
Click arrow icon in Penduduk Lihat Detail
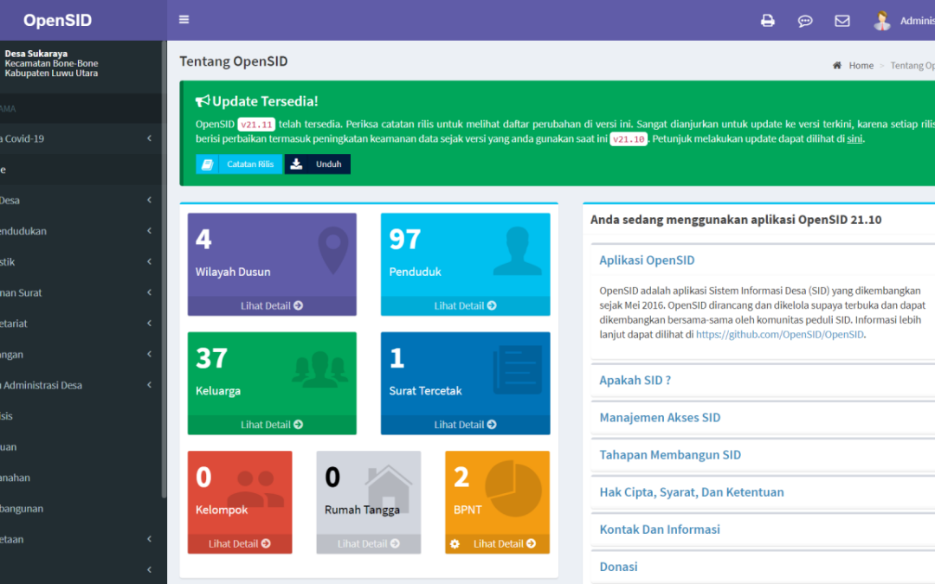tap(492, 305)
